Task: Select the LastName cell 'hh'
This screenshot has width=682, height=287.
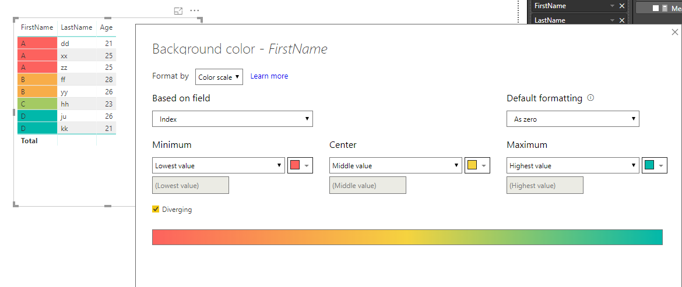Action: tap(76, 104)
